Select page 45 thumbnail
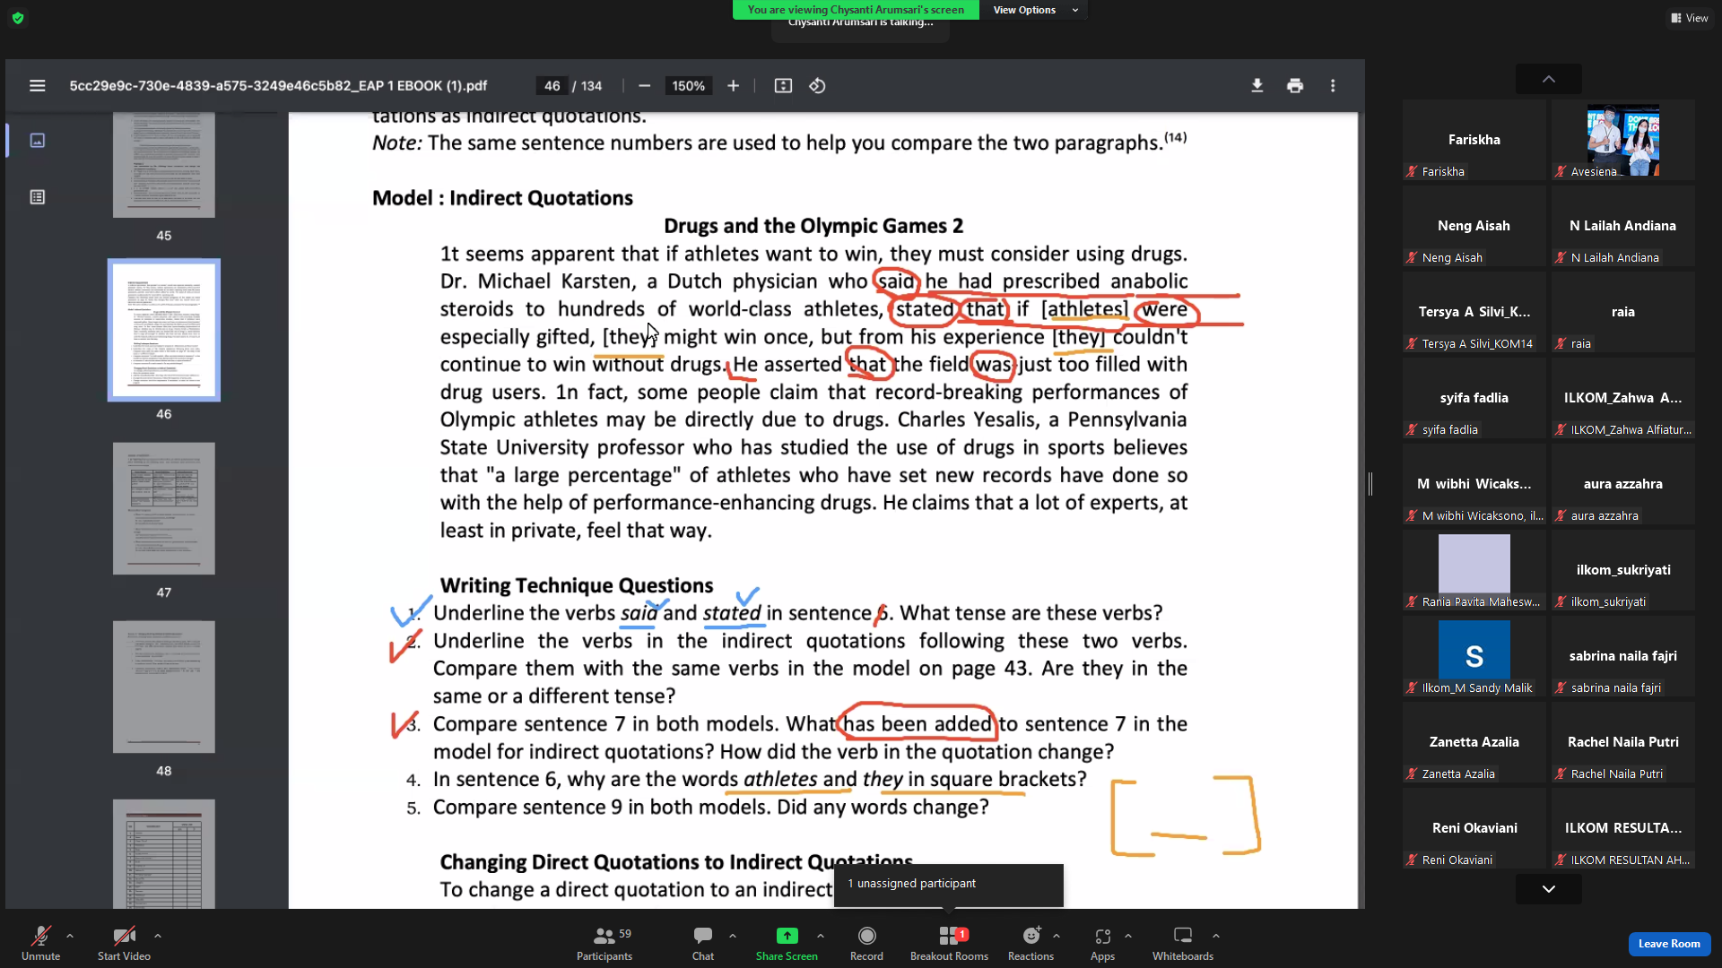Screen dimensions: 1722x968 click(163, 165)
